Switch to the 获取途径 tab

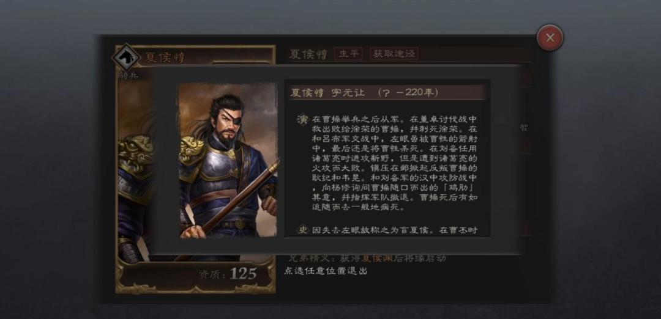coord(394,54)
